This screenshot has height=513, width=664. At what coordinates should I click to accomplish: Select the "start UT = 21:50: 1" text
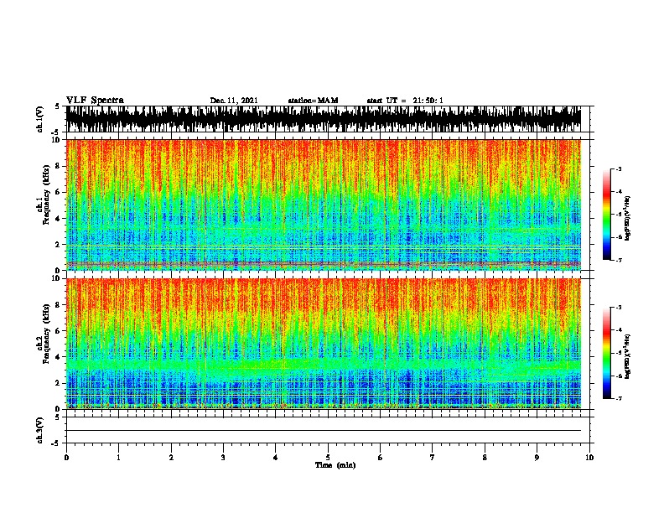(405, 101)
